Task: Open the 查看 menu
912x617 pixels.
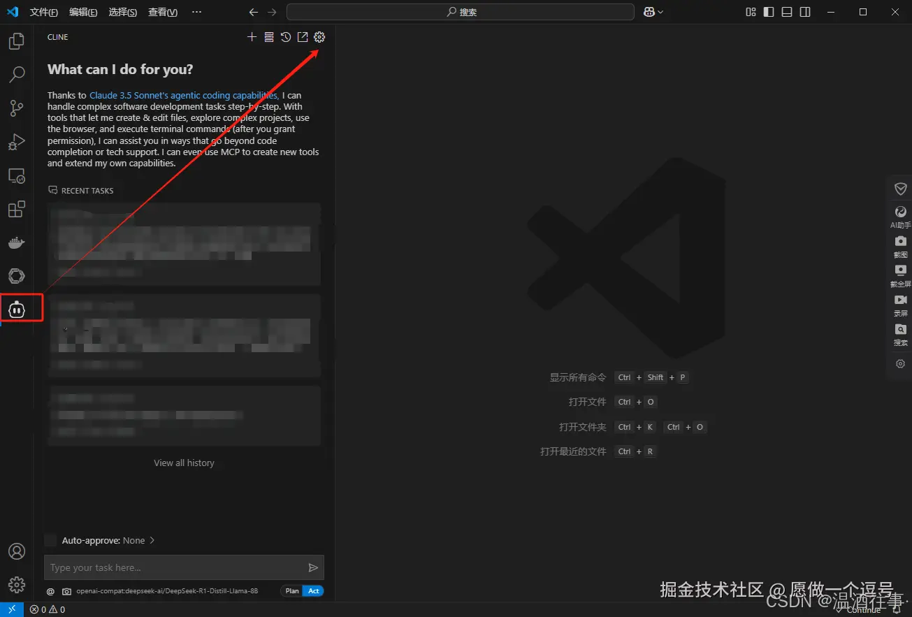Action: [x=162, y=11]
